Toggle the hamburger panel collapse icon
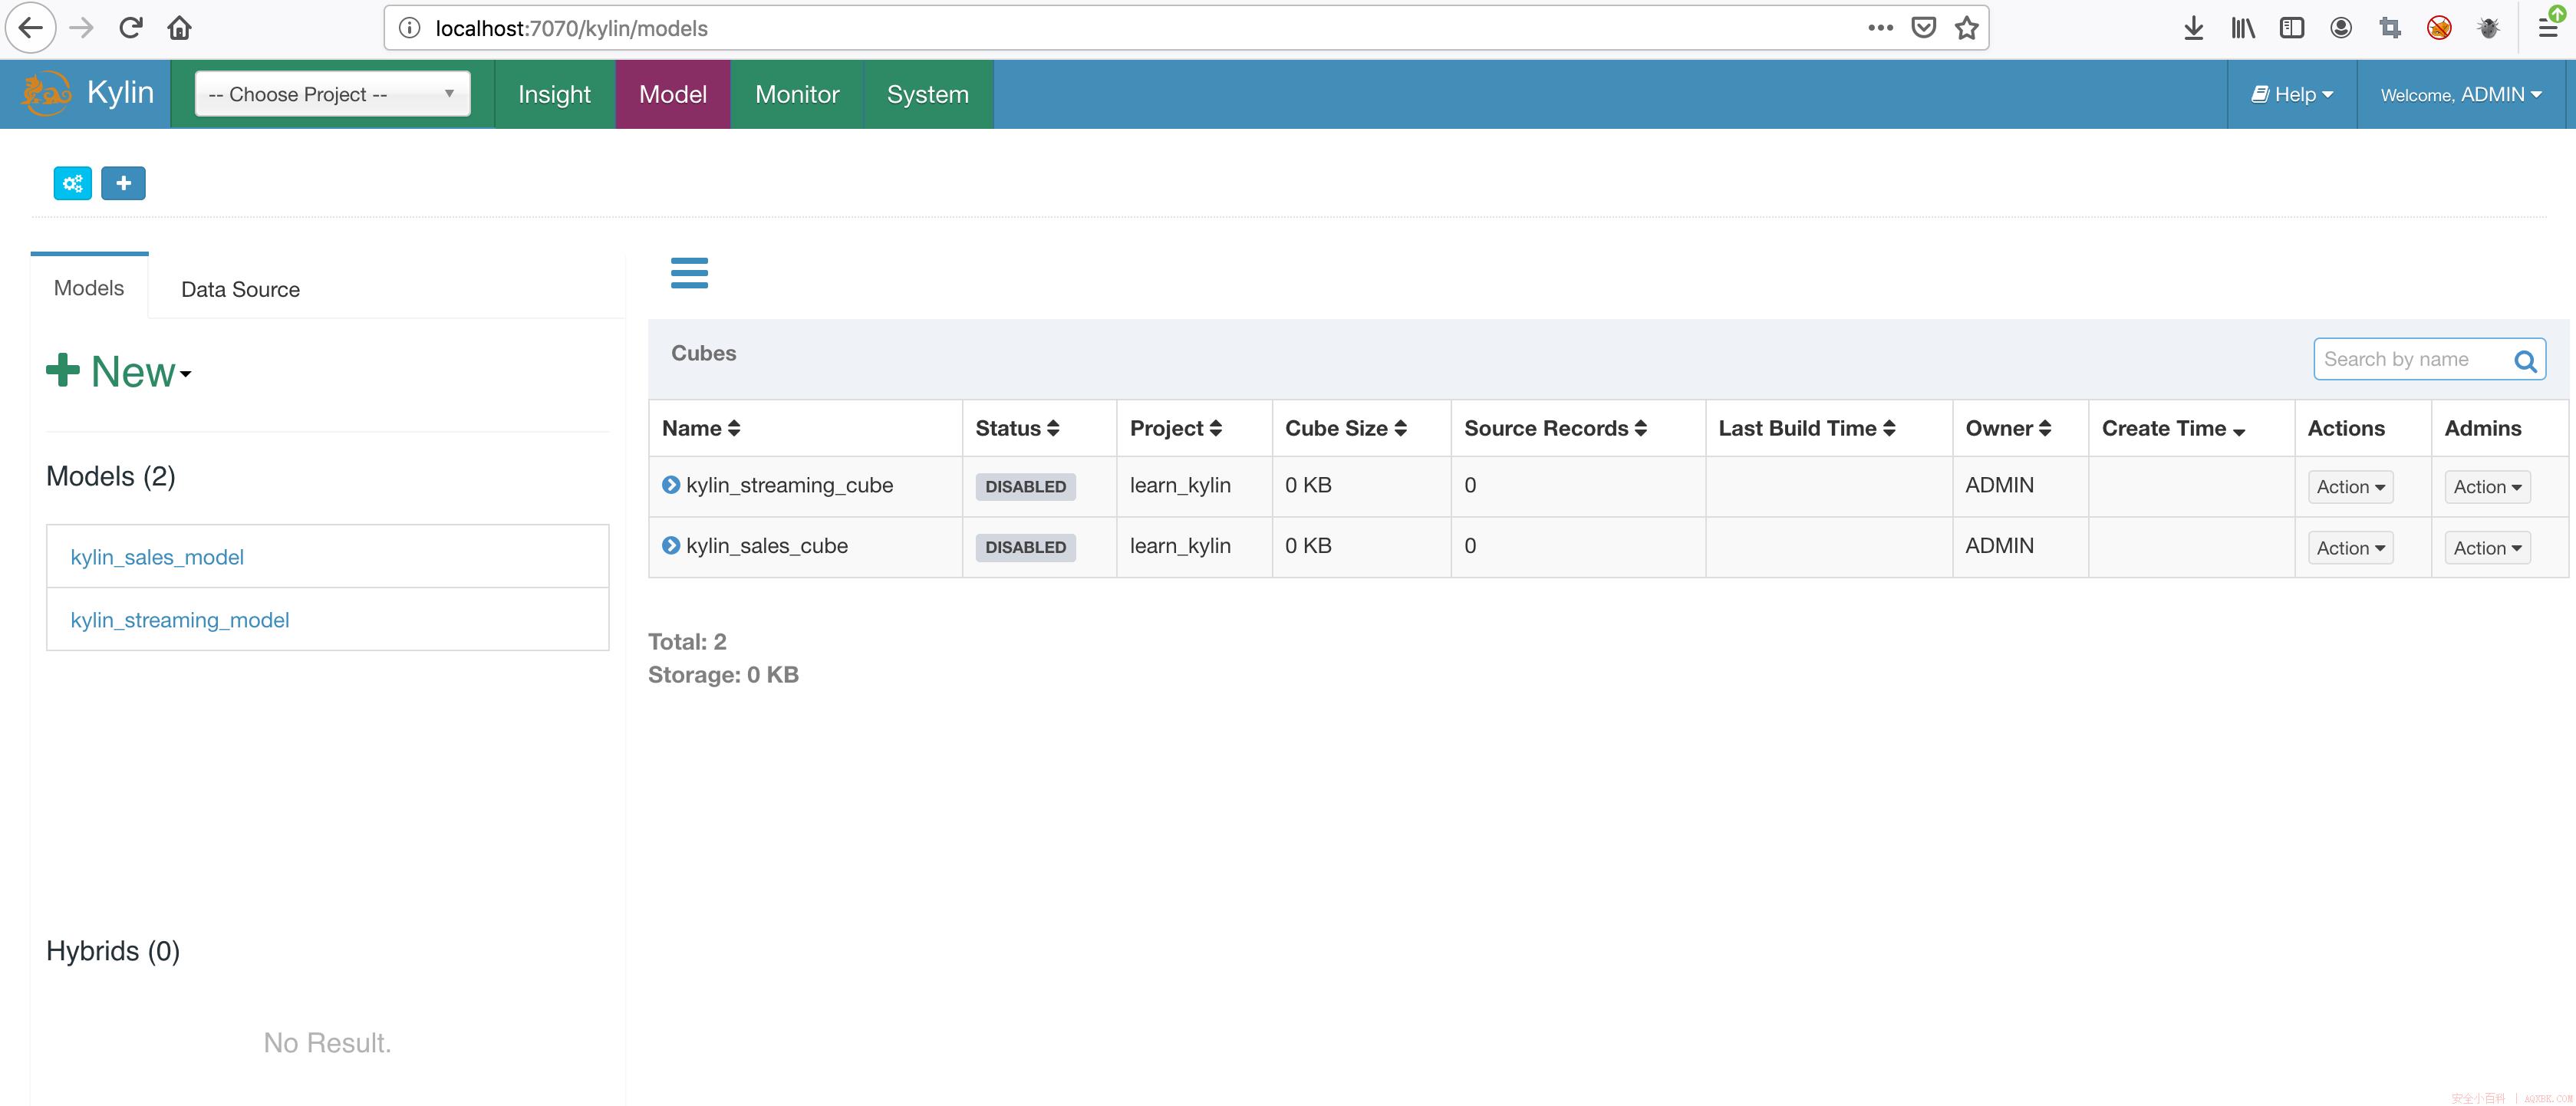Screen dimensions: 2576x1106 [x=689, y=272]
